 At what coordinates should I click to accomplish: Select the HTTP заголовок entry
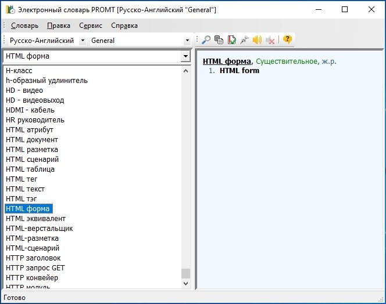click(x=33, y=258)
